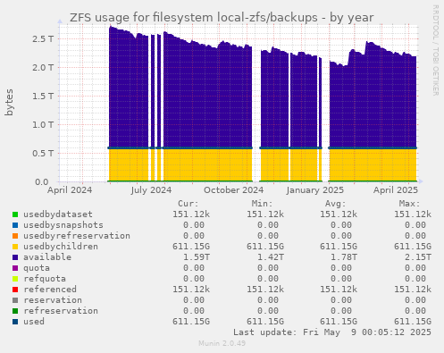444x353 pixels.
Task: Click the 'Min:' column header
Action: pos(262,204)
